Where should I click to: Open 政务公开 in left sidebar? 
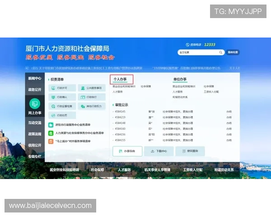click(x=35, y=90)
